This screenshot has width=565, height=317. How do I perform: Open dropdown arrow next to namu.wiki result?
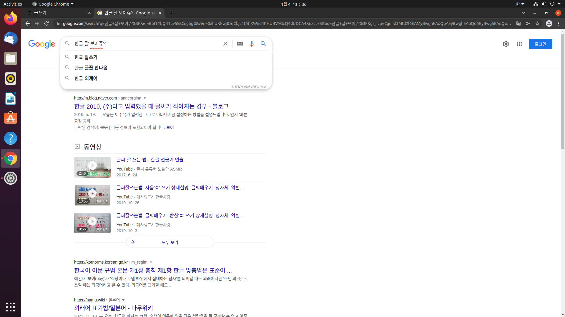click(123, 300)
